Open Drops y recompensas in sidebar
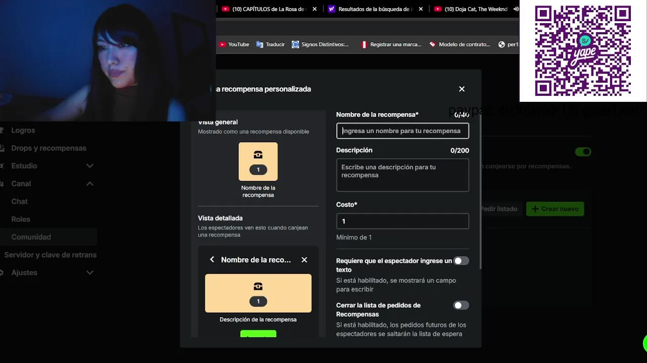Viewport: 647px width, 363px height. click(49, 148)
